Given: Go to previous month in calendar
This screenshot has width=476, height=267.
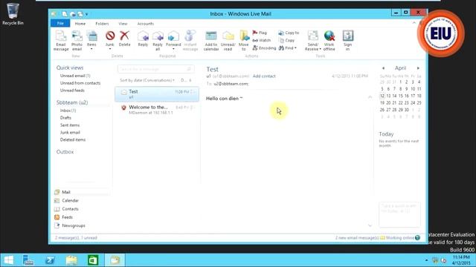Looking at the screenshot, I should point(383,68).
